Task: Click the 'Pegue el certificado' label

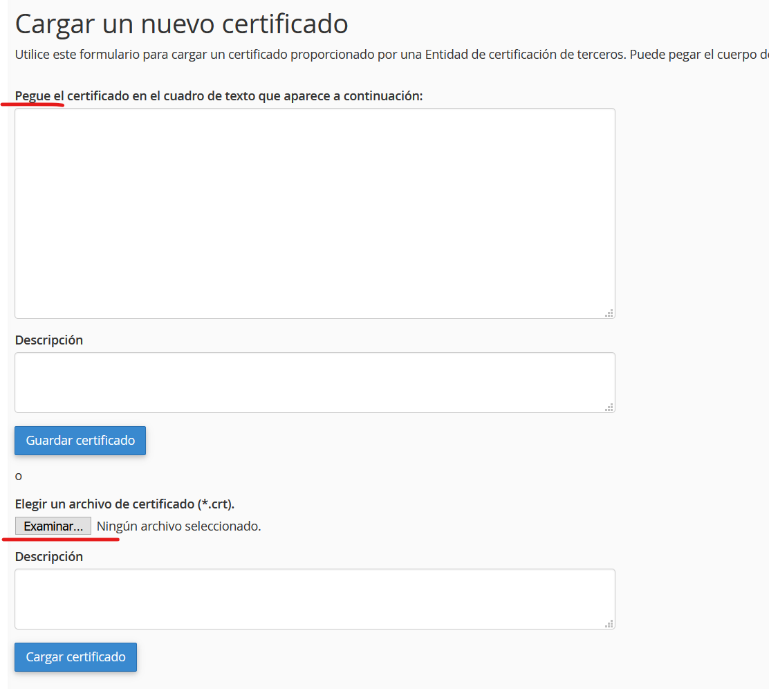Action: [219, 96]
